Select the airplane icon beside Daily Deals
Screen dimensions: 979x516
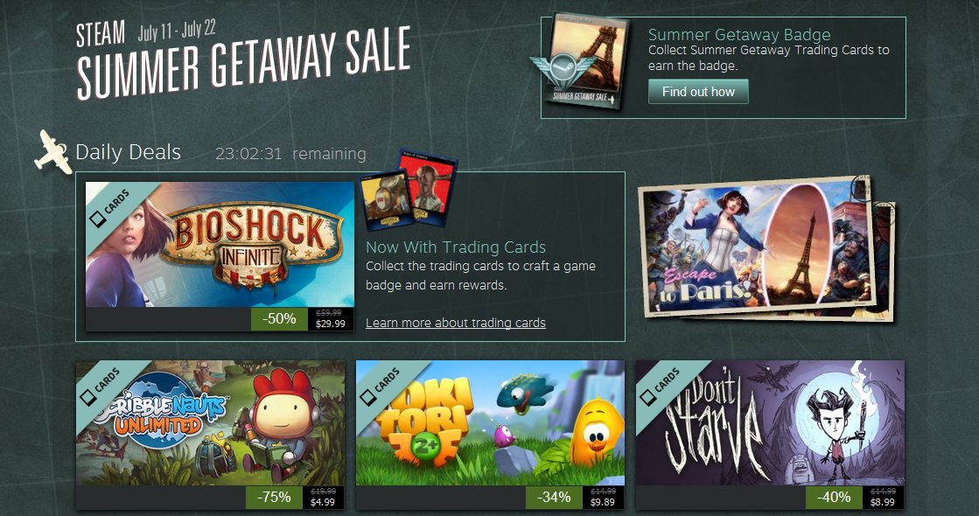pyautogui.click(x=52, y=151)
